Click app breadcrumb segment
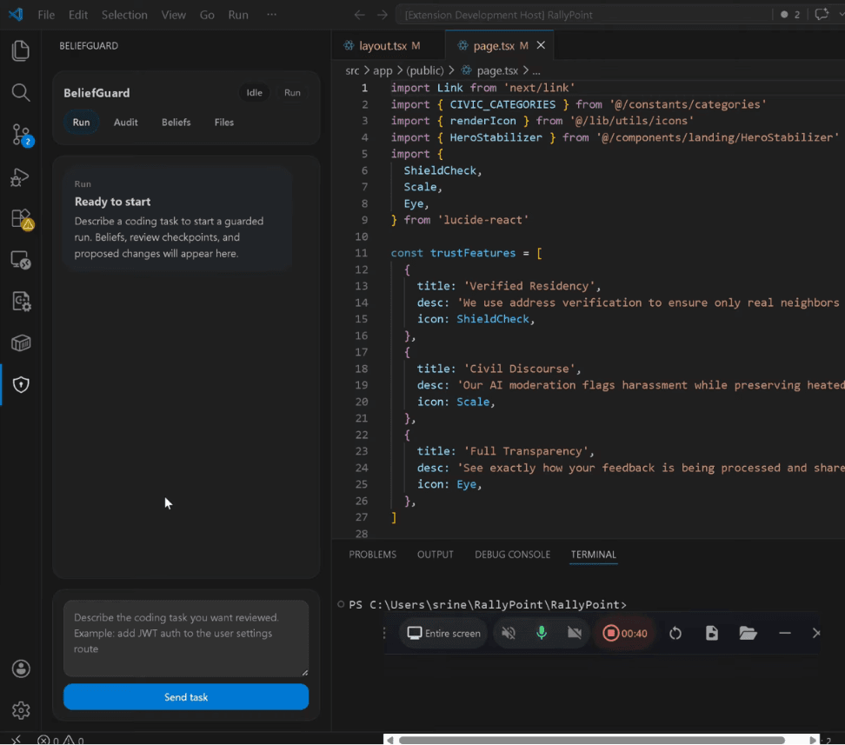This screenshot has height=745, width=845. pos(383,70)
